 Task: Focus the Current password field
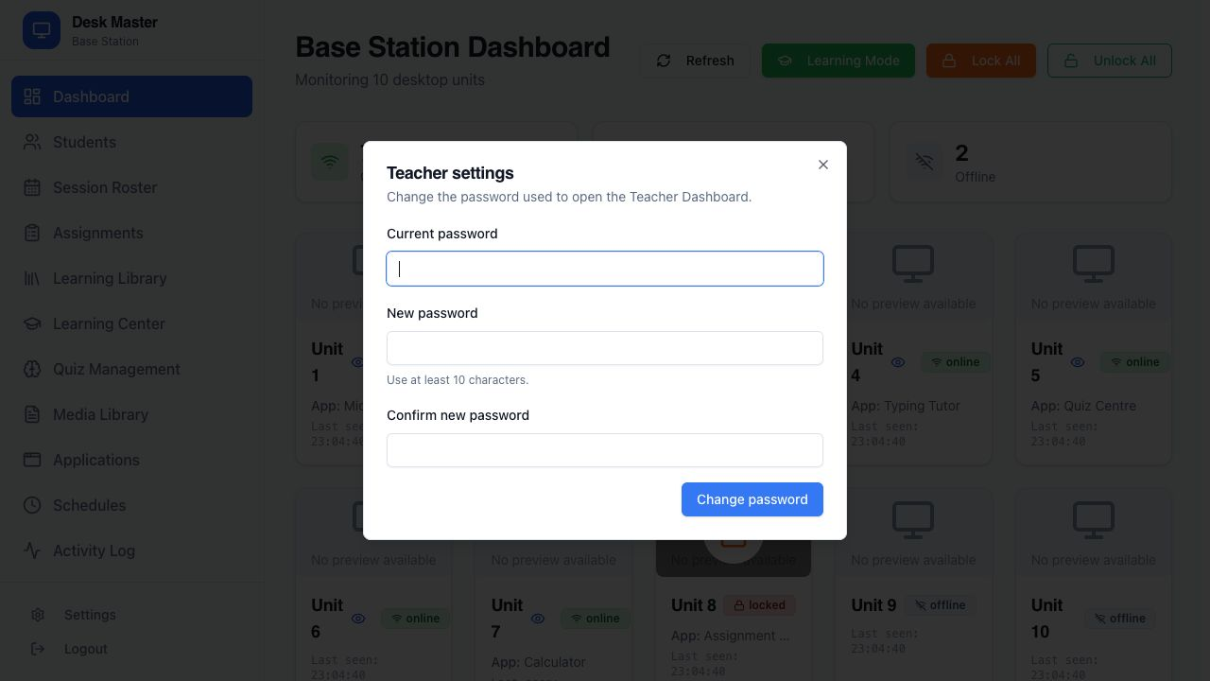pos(605,269)
